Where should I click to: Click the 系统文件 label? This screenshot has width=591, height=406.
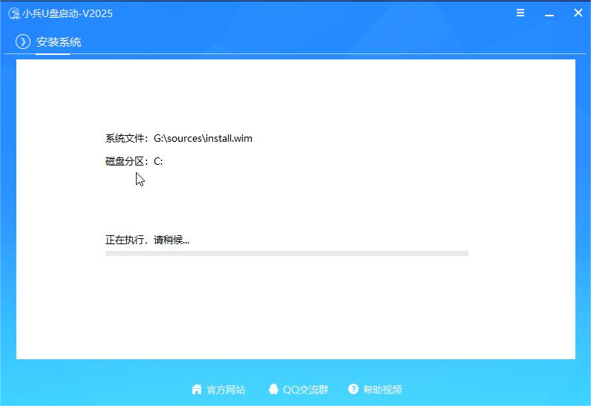pyautogui.click(x=125, y=138)
